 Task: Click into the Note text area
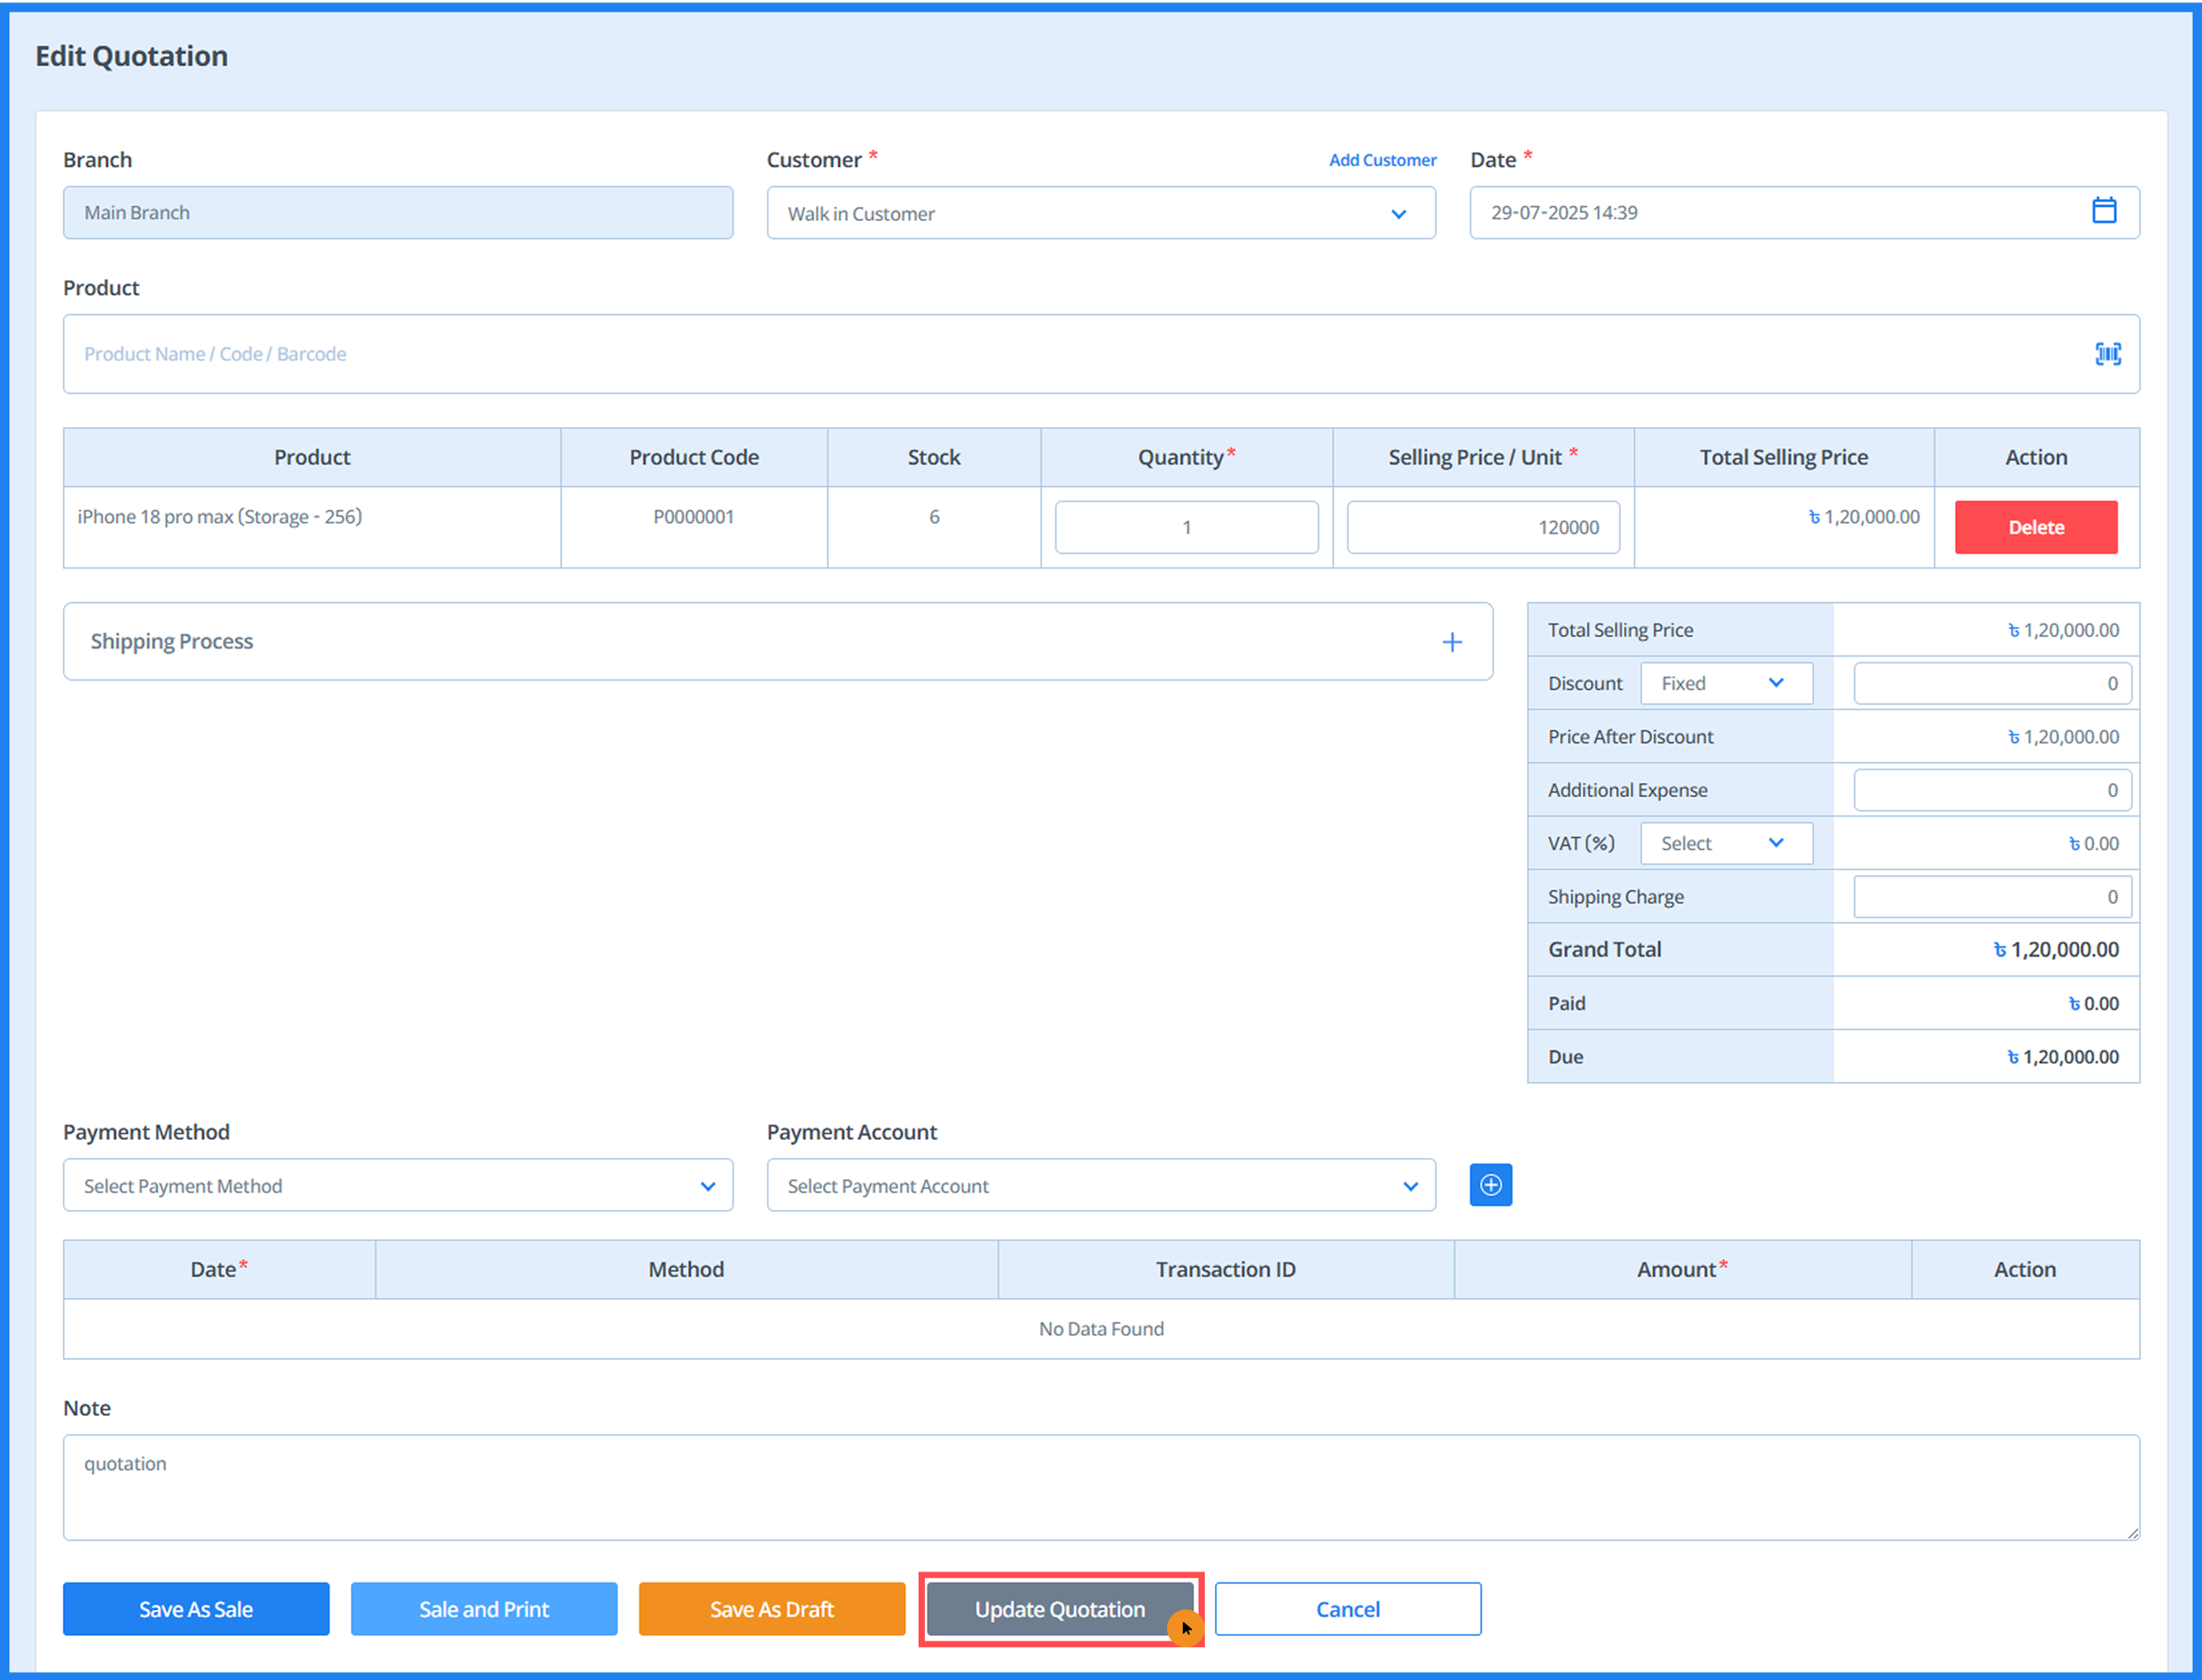1100,1487
